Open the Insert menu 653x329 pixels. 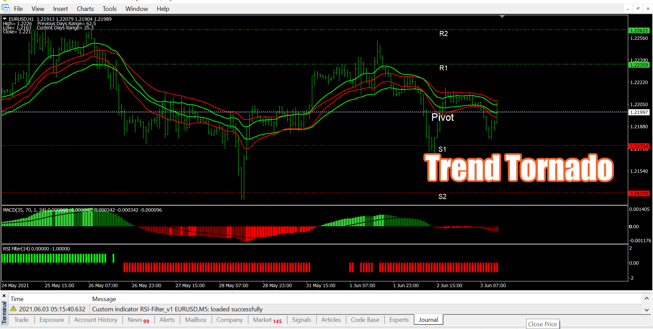pyautogui.click(x=60, y=9)
